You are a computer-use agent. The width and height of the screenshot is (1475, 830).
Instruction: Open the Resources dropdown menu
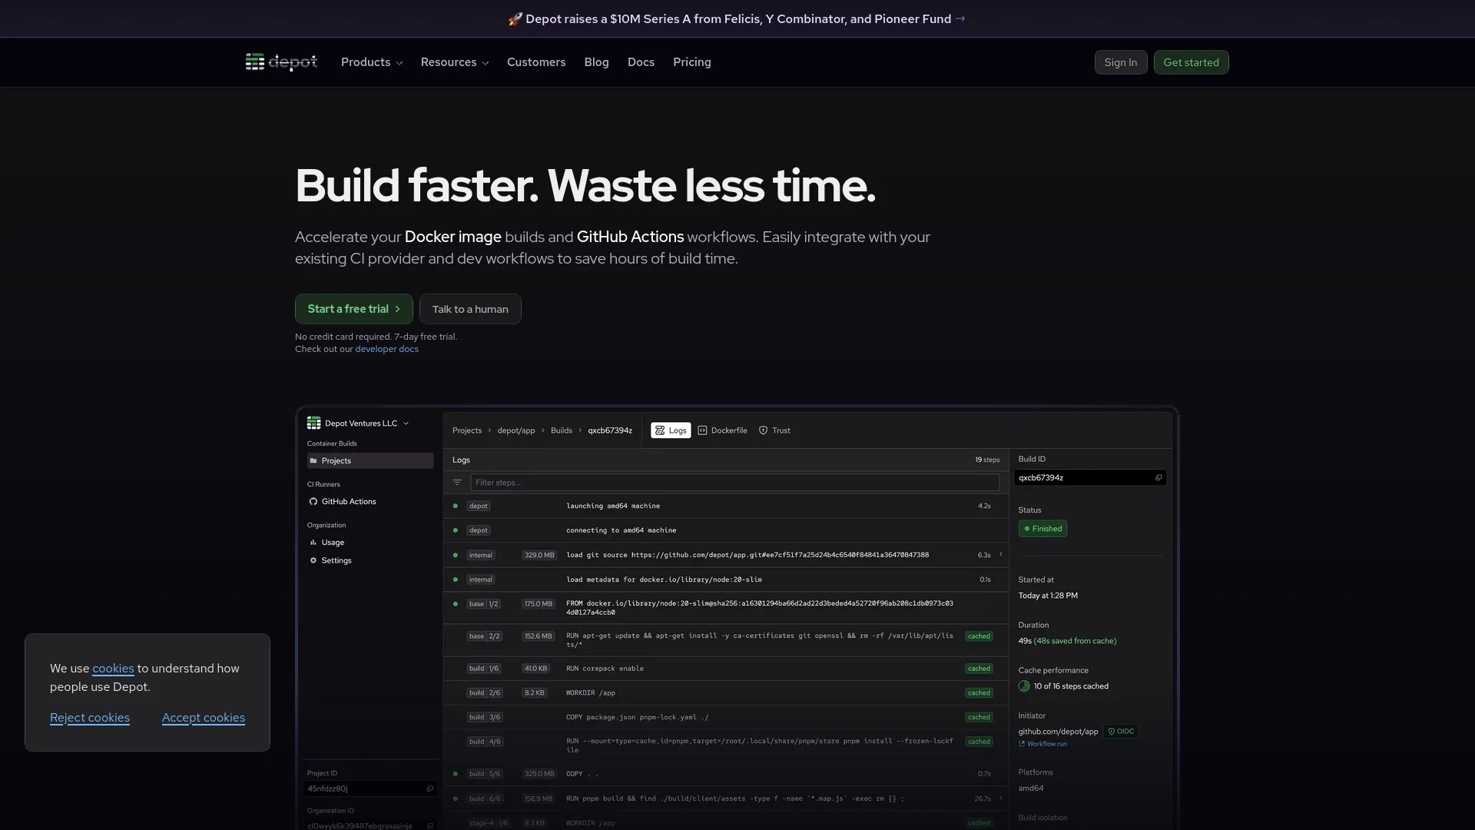click(455, 62)
